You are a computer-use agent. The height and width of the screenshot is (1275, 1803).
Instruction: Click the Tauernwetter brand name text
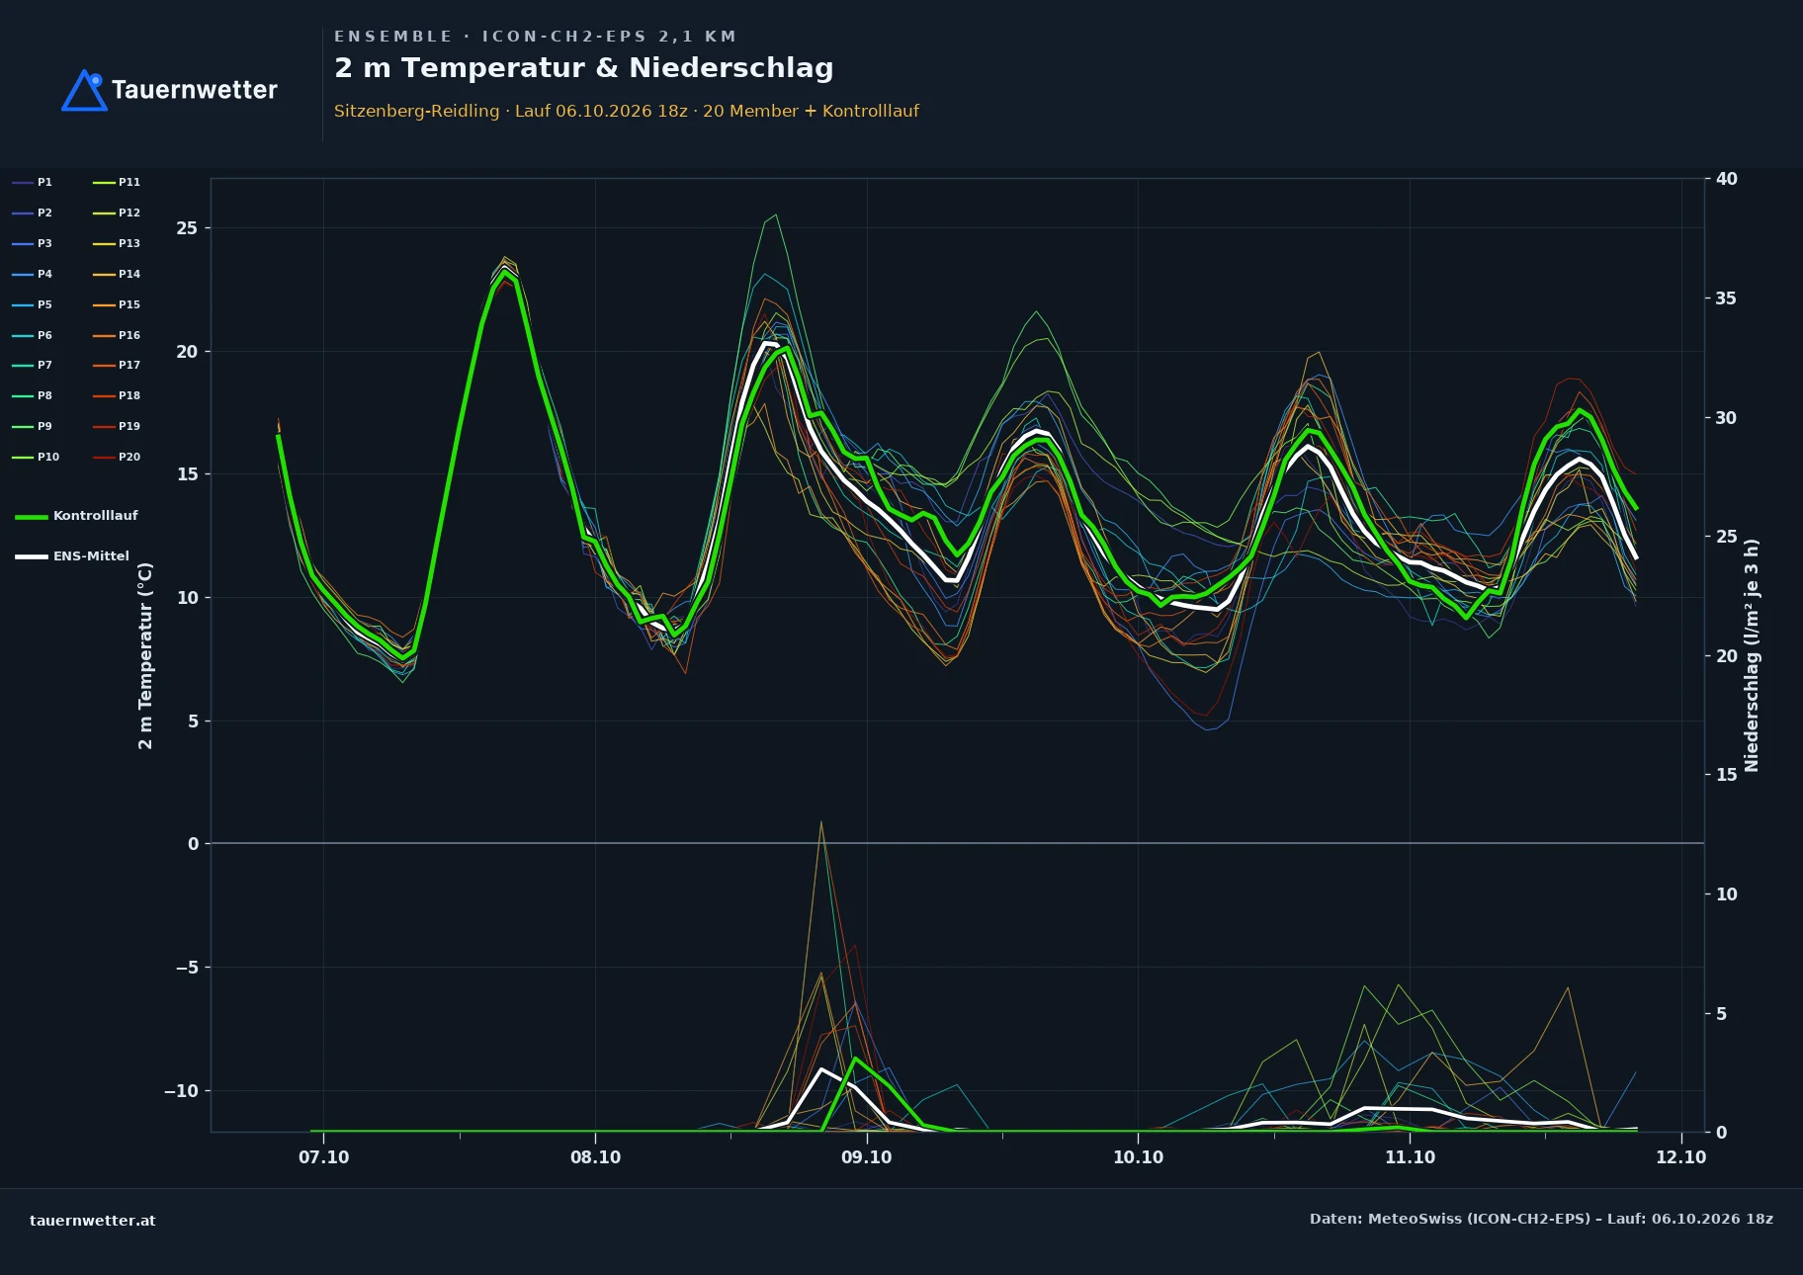(x=195, y=90)
